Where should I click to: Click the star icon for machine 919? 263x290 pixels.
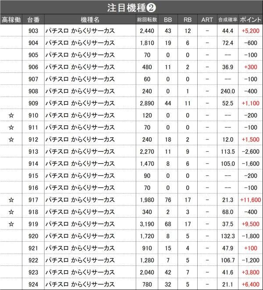coord(11,224)
